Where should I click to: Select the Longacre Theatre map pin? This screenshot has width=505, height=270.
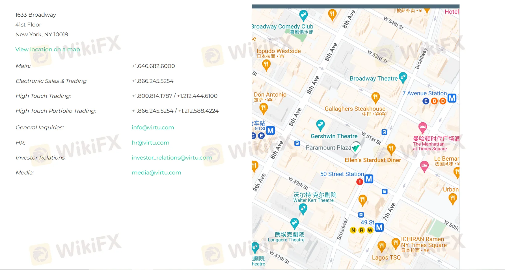click(x=295, y=223)
